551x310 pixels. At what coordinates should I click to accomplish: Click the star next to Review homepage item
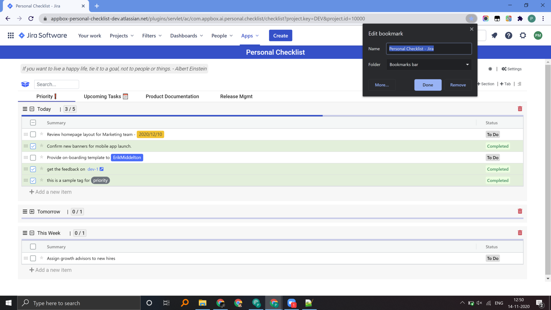point(41,134)
